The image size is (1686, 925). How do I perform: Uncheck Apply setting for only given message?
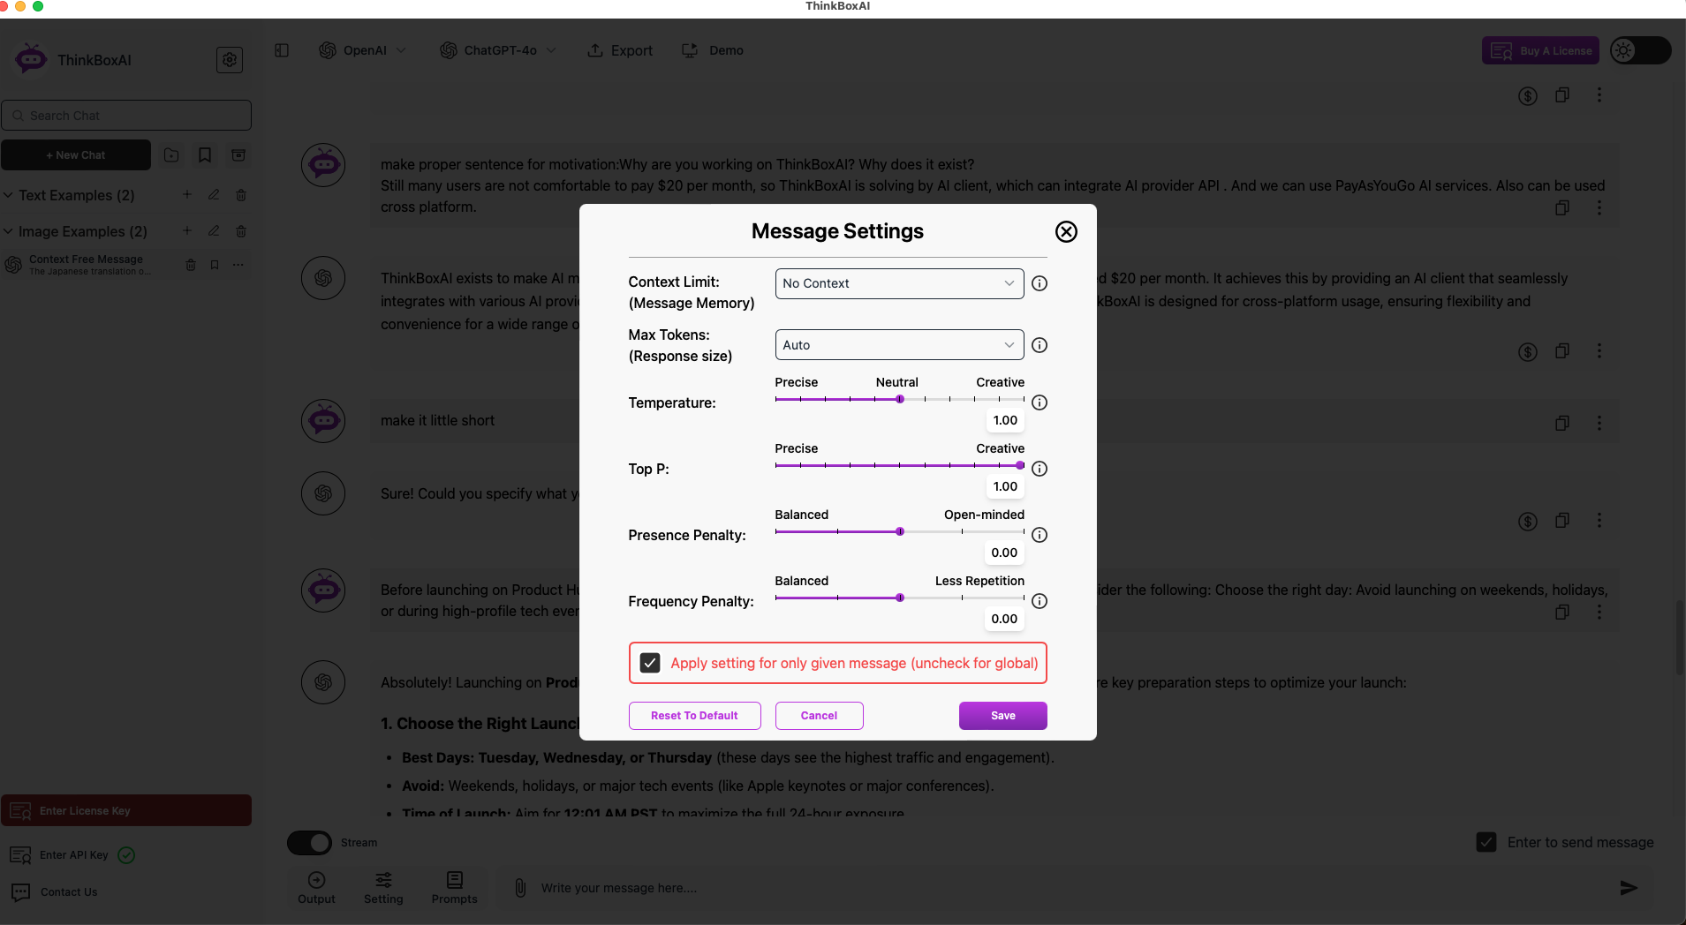[650, 663]
